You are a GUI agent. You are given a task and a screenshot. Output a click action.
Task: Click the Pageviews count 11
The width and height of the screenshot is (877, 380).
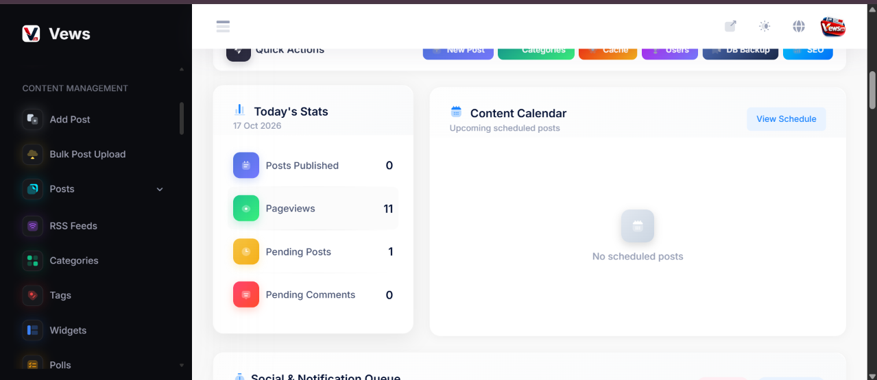click(388, 209)
